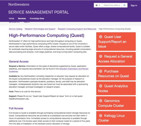Screen dimensions: 141x126
Task: Open the Home menu item
Action: [x=12, y=19]
